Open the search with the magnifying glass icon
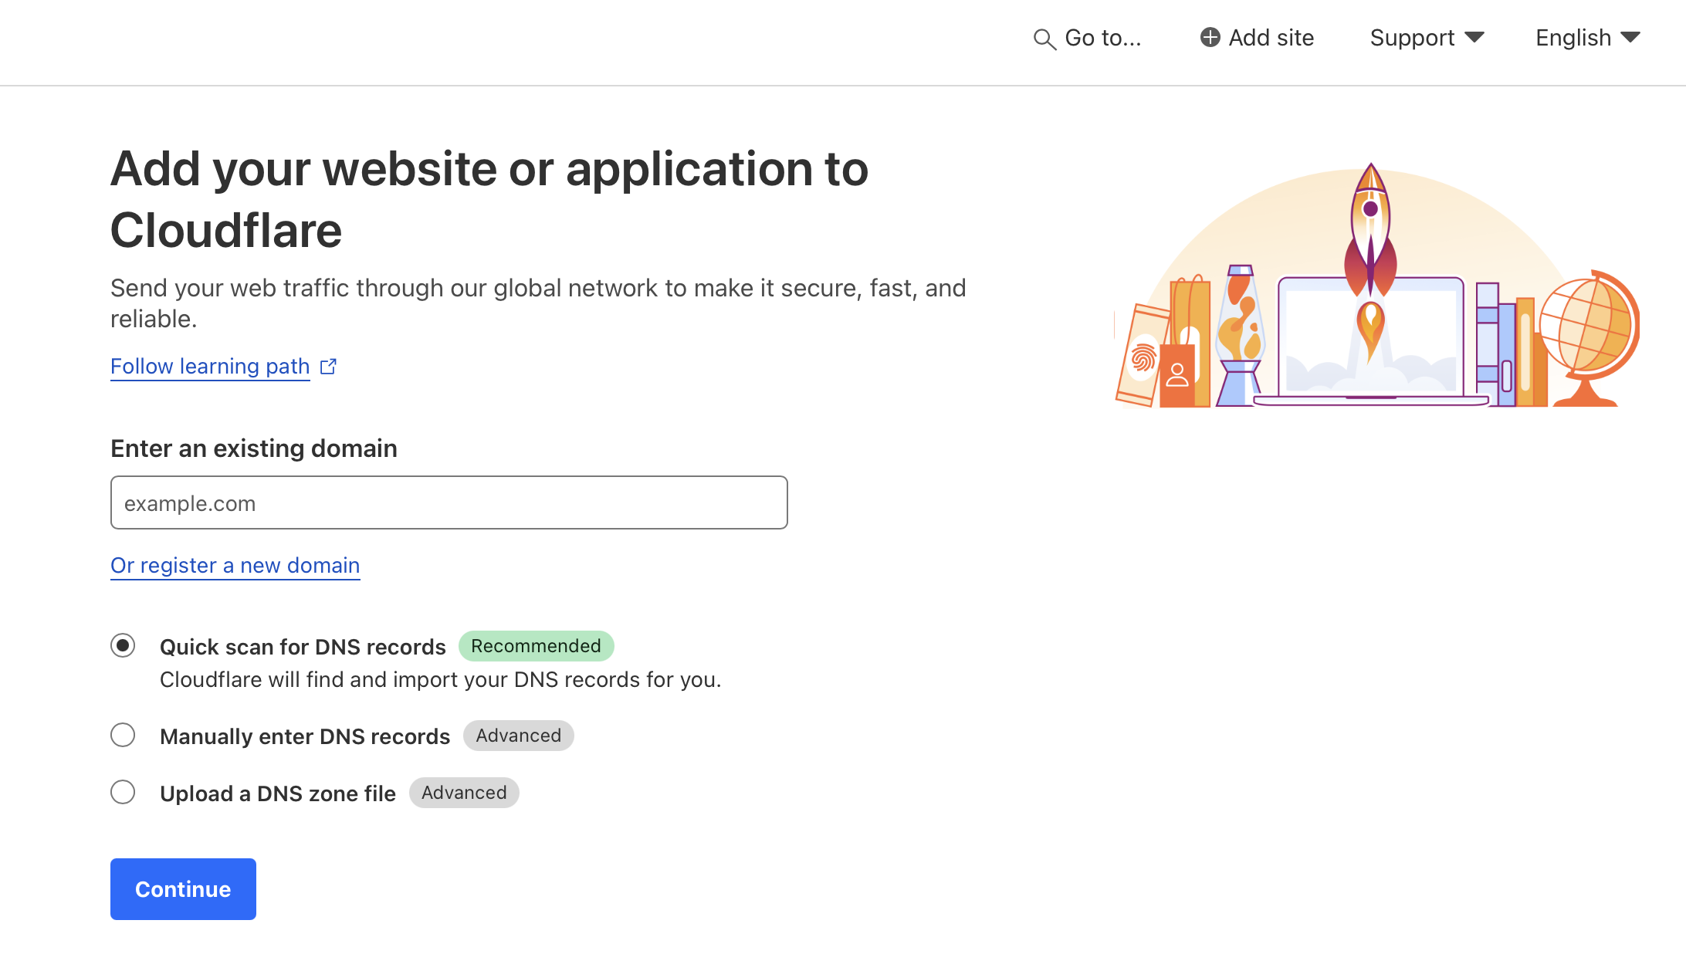 click(1044, 38)
